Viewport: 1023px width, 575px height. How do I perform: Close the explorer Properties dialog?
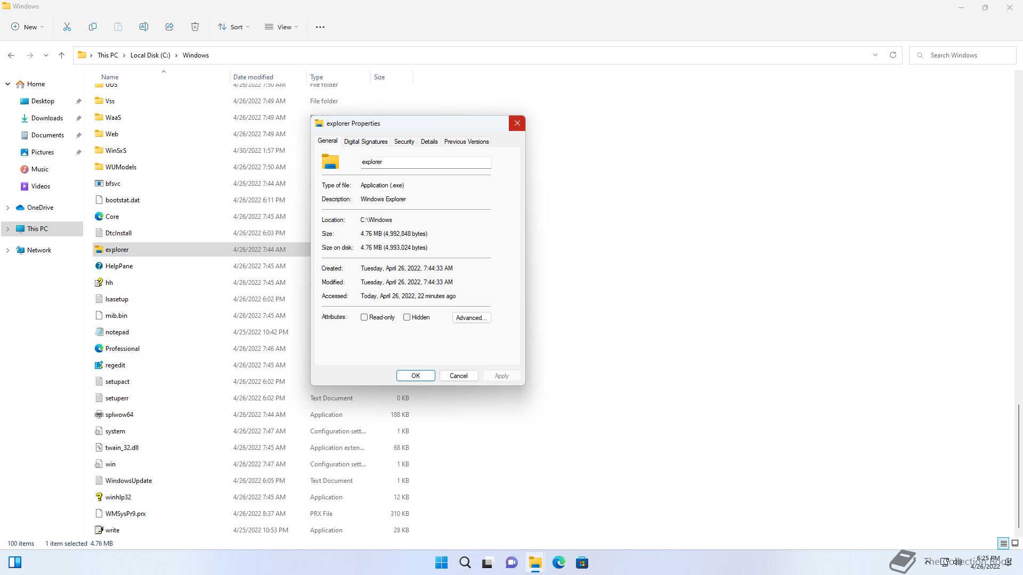(x=517, y=124)
